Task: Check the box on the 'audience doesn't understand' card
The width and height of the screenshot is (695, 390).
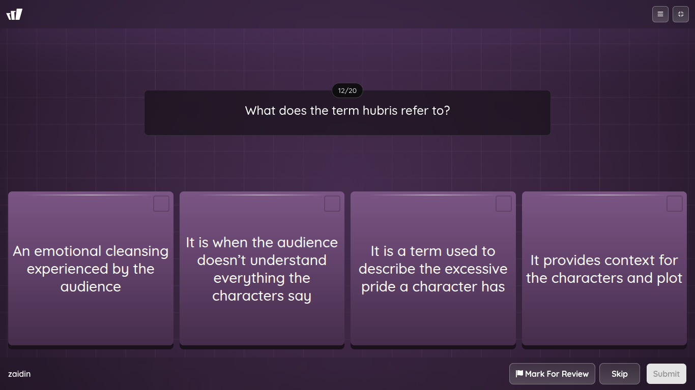Action: coord(332,203)
